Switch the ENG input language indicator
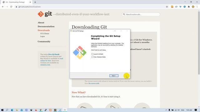200x112 pixels. coord(182,110)
